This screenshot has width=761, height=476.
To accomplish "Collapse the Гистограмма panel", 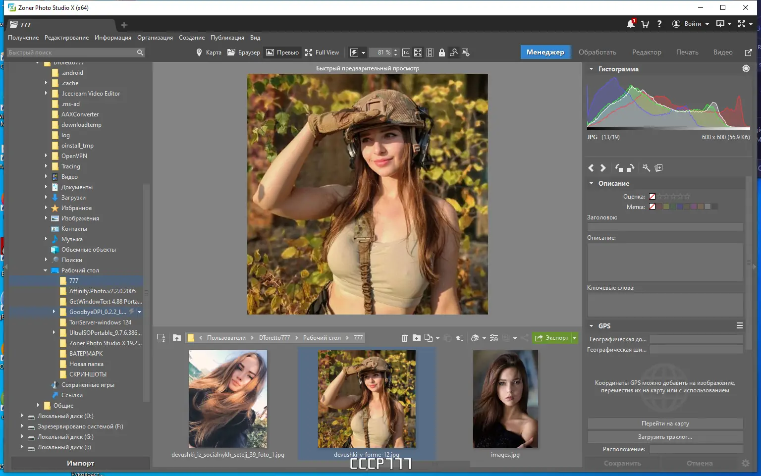I will [x=591, y=69].
